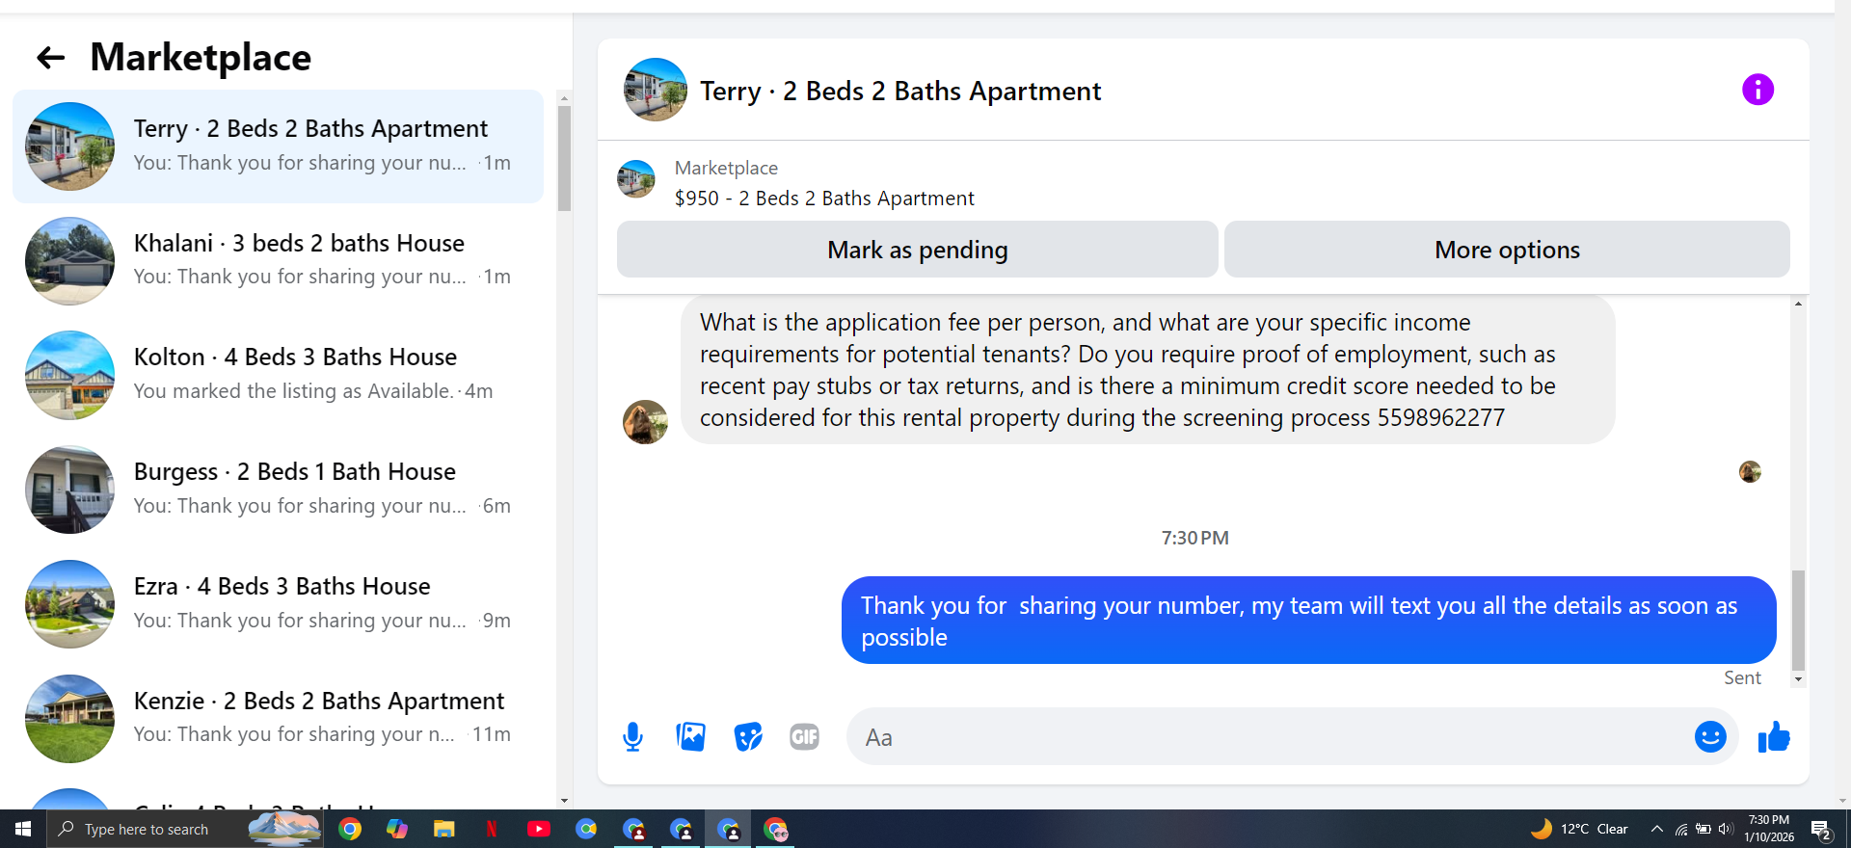Choose the sticker icon in composer

[x=747, y=737]
